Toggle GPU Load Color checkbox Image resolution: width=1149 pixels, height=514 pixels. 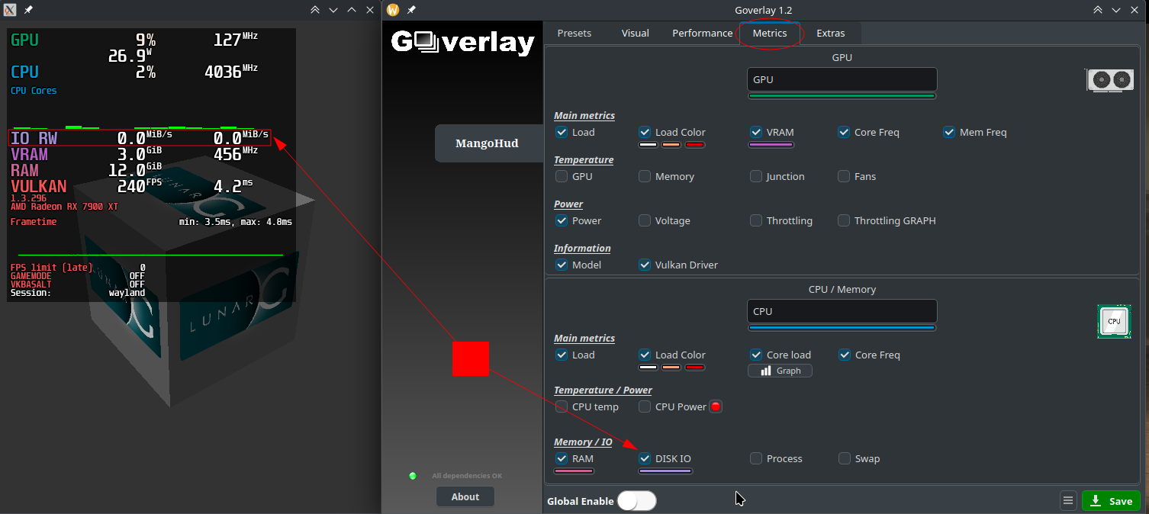click(645, 132)
